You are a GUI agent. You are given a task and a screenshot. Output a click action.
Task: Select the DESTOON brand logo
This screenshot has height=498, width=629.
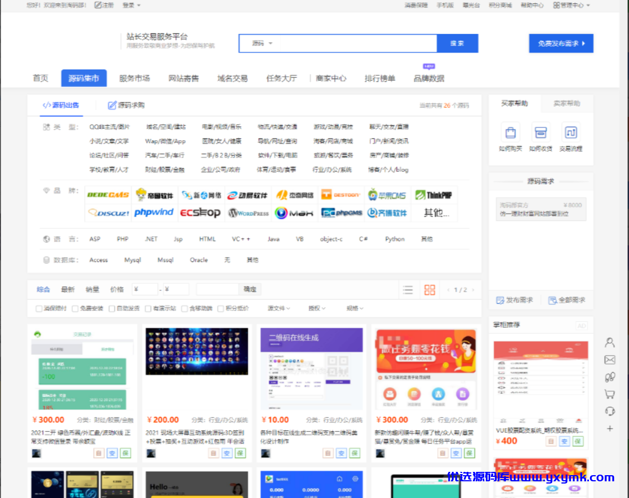coord(340,195)
